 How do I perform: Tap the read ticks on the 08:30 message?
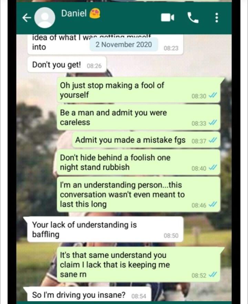point(213,95)
